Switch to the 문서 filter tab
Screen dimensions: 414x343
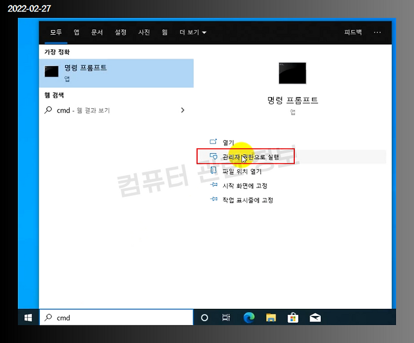click(x=97, y=32)
